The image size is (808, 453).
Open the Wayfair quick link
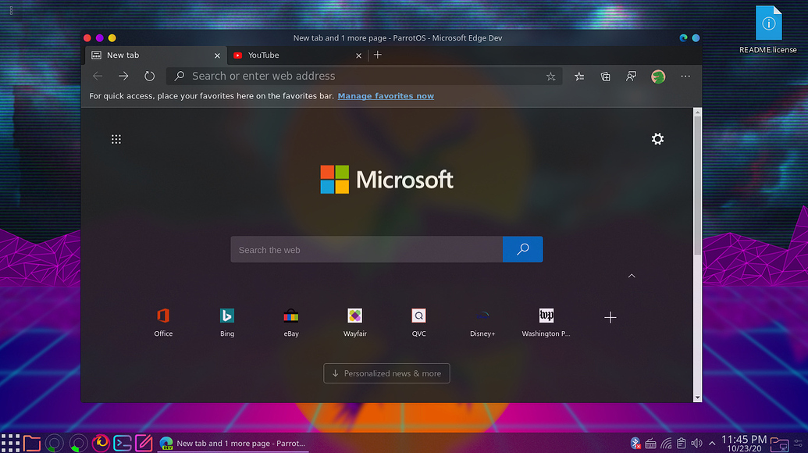coord(355,322)
